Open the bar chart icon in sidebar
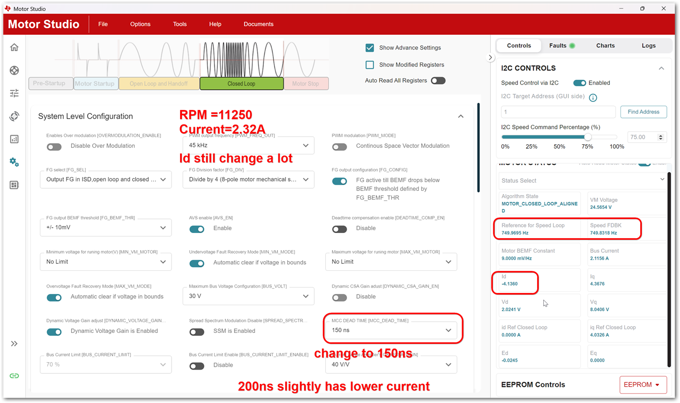This screenshot has width=680, height=403. 14,139
